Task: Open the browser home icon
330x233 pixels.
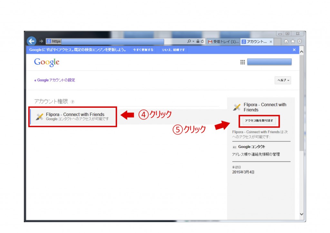Action: coord(286,41)
